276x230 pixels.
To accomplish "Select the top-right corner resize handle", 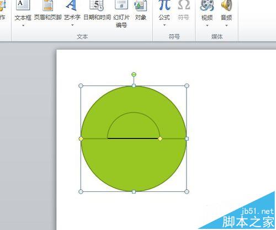I will [x=187, y=85].
